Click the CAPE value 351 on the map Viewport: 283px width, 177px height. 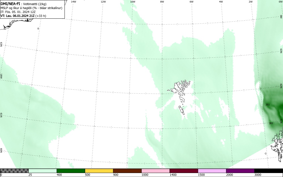click(268, 105)
